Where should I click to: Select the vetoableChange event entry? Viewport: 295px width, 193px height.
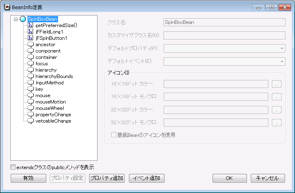click(x=53, y=121)
